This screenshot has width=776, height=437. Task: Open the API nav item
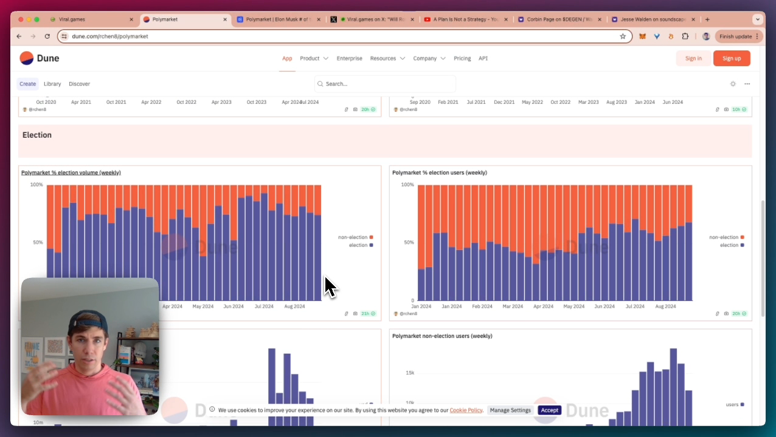(483, 58)
